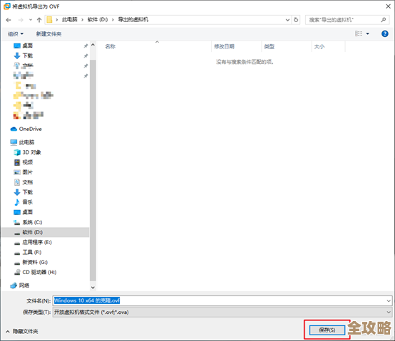
Task: Click the magnifier search icon
Action: click(384, 20)
